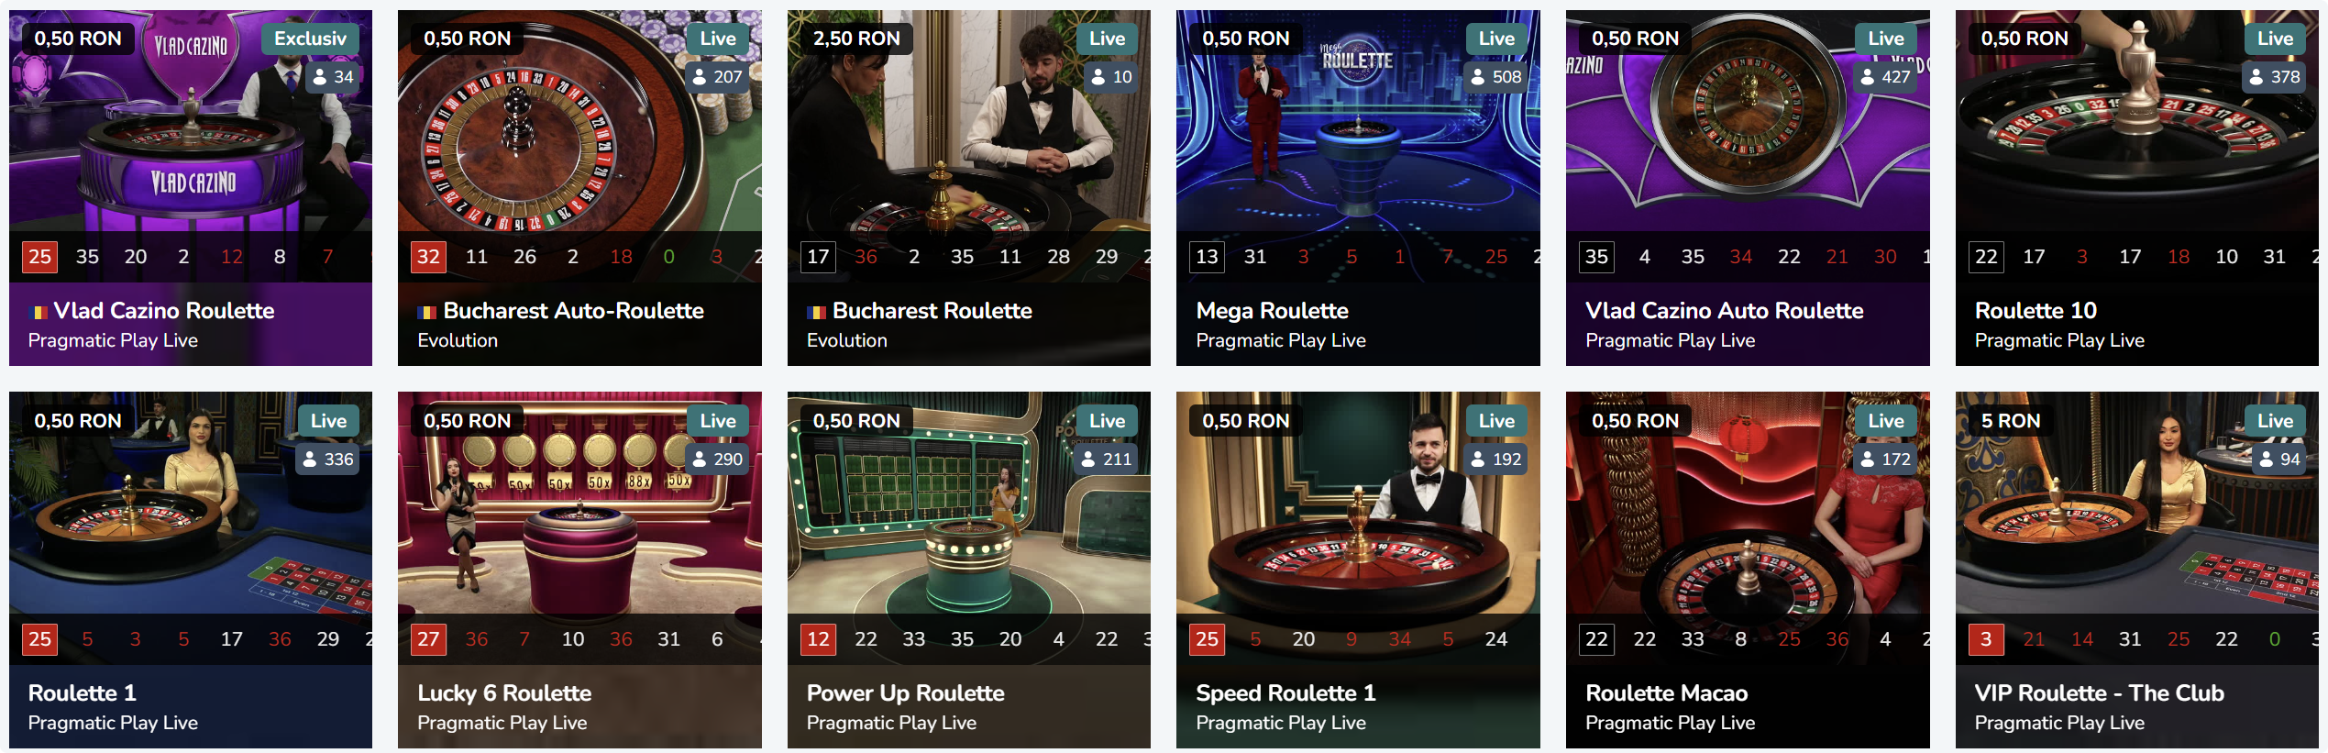Image resolution: width=2328 pixels, height=753 pixels.
Task: Click the Romanian flag icon beside Bucharest Auto-Roulette
Action: click(x=426, y=312)
